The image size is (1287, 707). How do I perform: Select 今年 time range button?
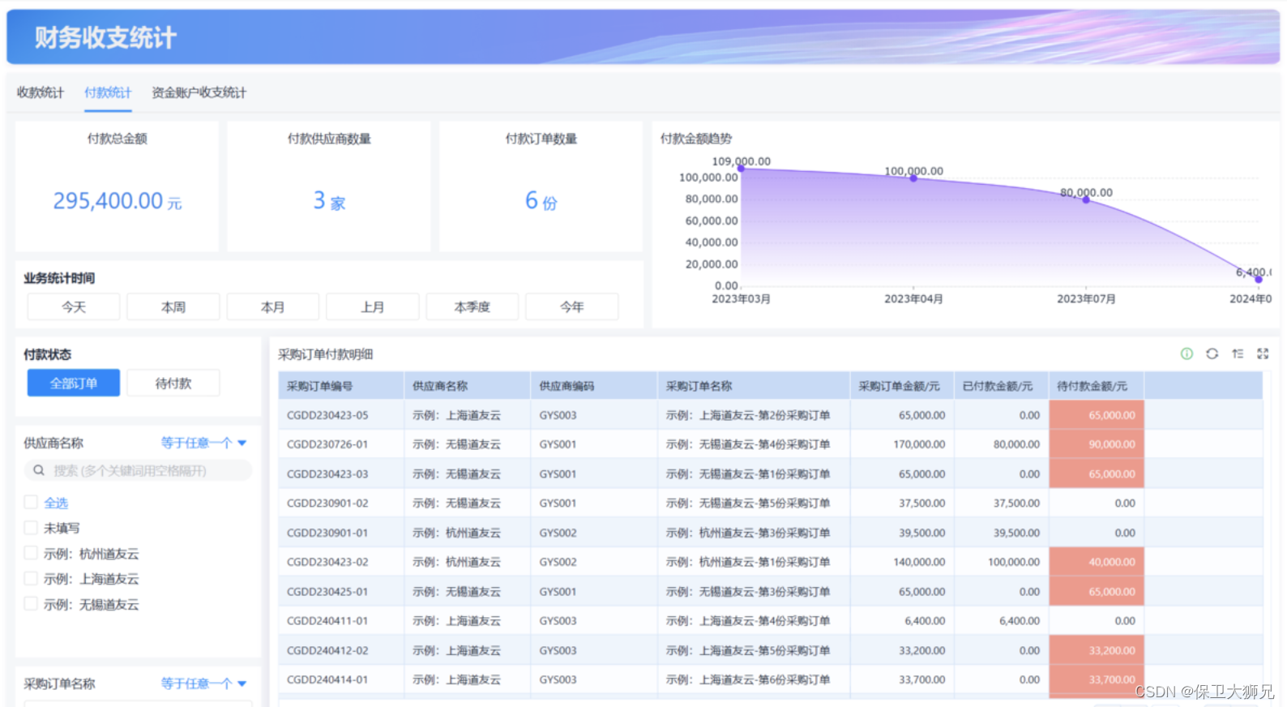pyautogui.click(x=572, y=306)
